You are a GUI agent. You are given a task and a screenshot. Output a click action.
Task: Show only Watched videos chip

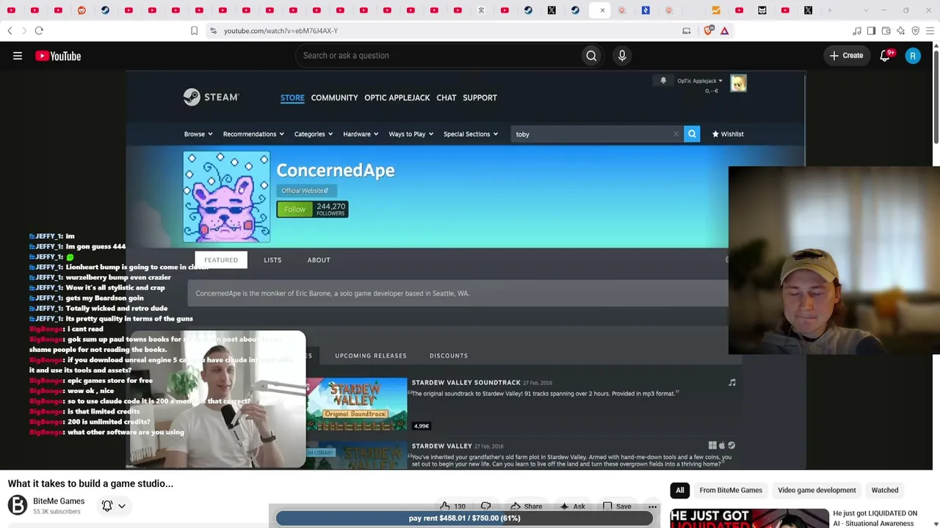(x=885, y=490)
